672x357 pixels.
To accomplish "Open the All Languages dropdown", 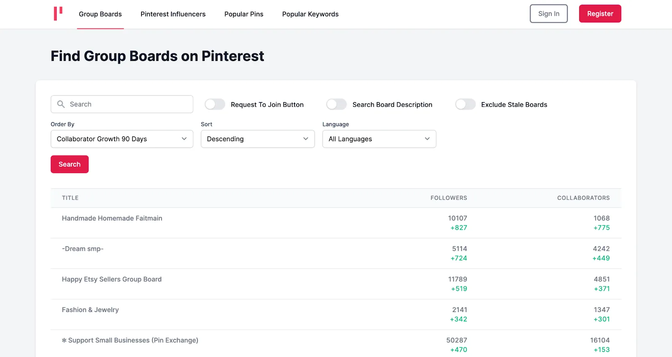I will (379, 139).
